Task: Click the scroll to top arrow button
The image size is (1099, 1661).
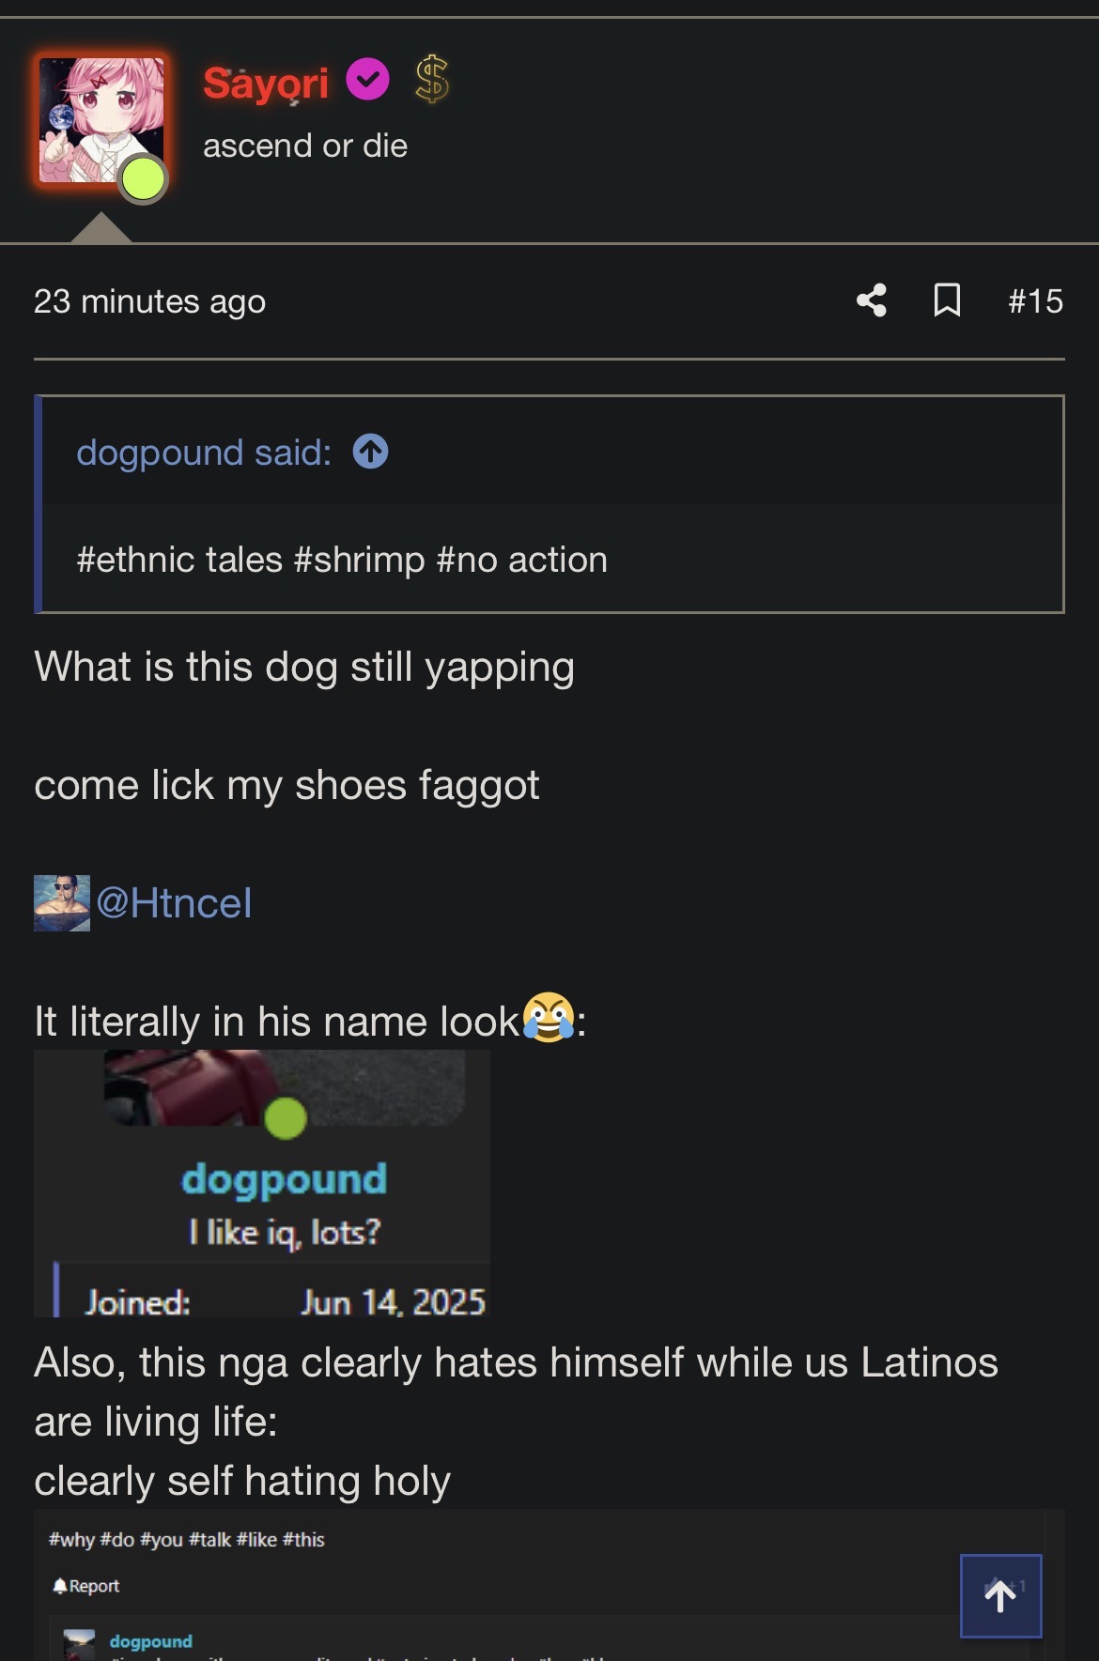Action: [1000, 1595]
